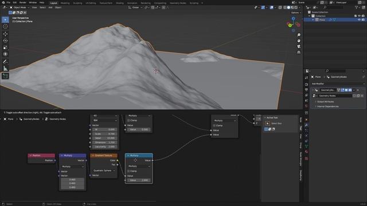Open operation dropdown on selected Multiply node

point(139,166)
